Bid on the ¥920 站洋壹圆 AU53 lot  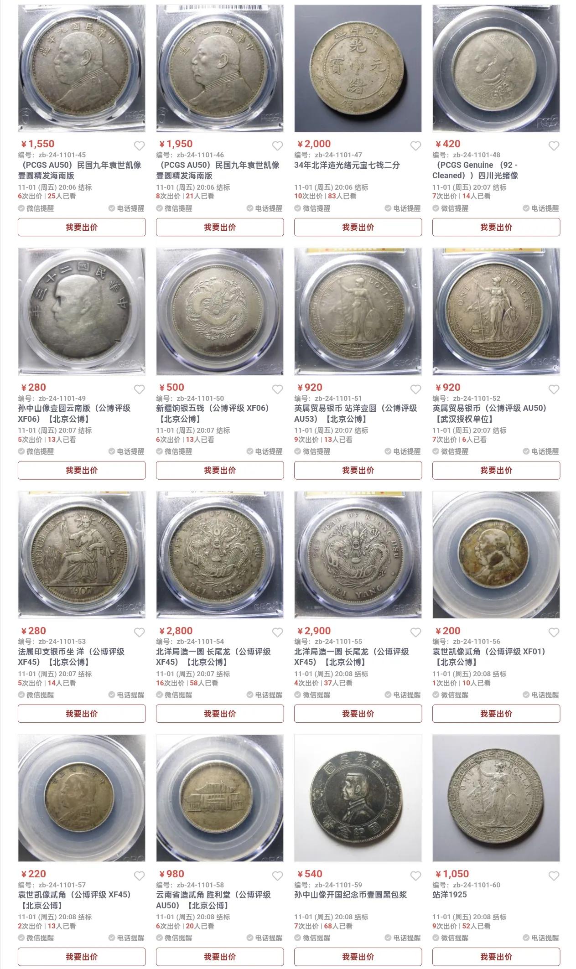click(358, 470)
